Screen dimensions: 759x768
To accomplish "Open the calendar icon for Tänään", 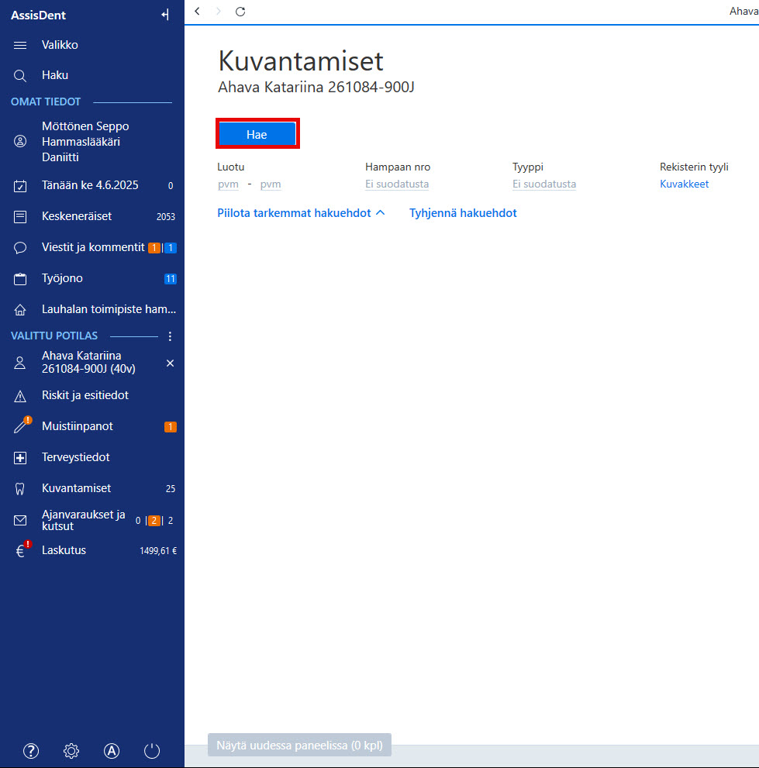I will point(20,186).
